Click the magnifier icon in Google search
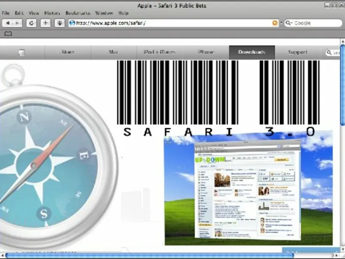The height and width of the screenshot is (259, 345). (288, 23)
